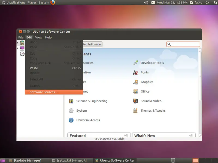Click the Fonts category icon
The width and height of the screenshot is (218, 163).
[135, 72]
